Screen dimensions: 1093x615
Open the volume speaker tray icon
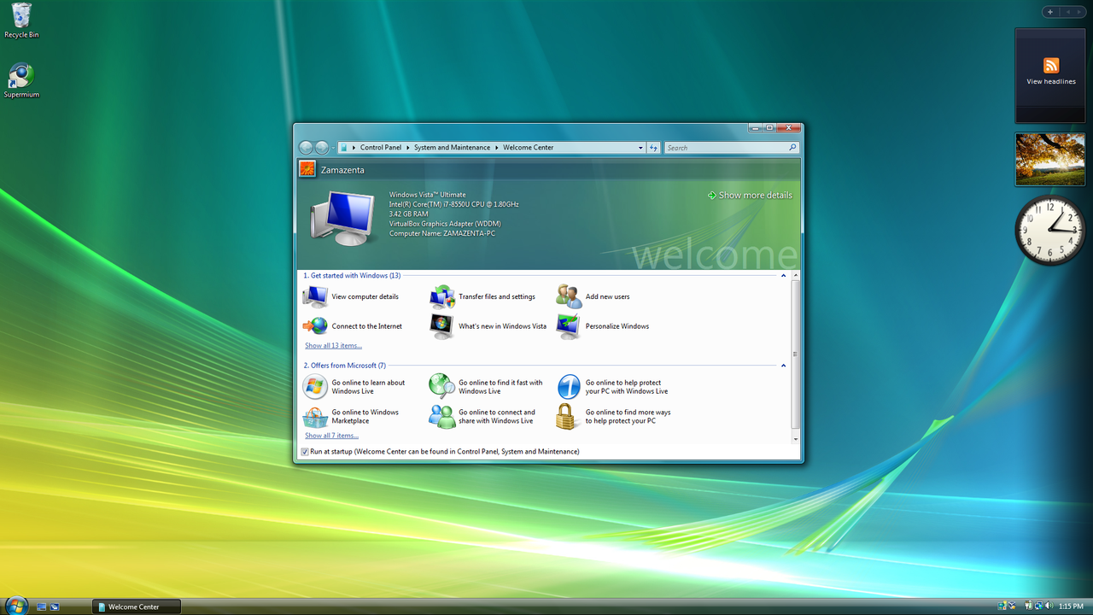click(x=1049, y=606)
